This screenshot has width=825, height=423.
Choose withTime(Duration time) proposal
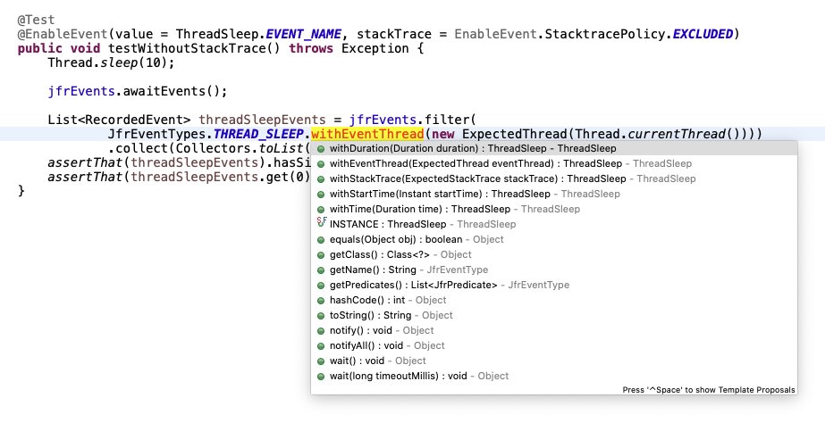coord(553,209)
